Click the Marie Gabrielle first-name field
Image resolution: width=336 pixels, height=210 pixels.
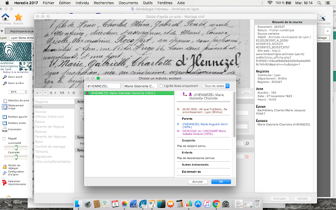coord(140,86)
